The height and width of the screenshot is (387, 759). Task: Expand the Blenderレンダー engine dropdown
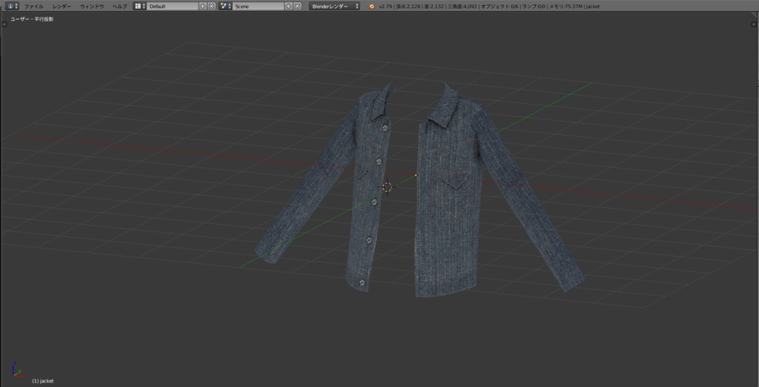point(334,6)
